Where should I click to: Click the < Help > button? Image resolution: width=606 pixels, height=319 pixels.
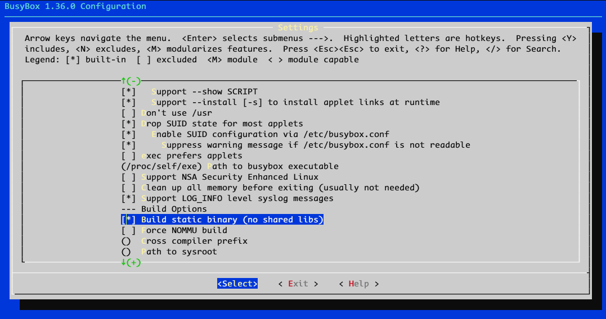[x=358, y=284]
